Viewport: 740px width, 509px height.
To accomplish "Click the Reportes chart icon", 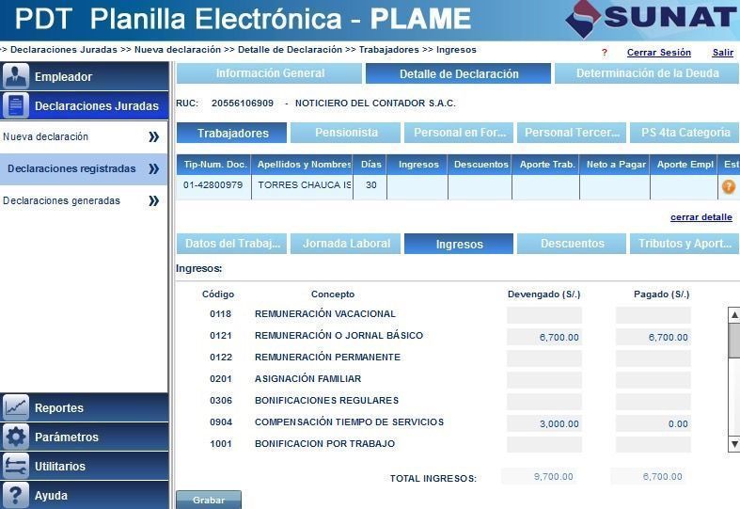I will pos(16,407).
